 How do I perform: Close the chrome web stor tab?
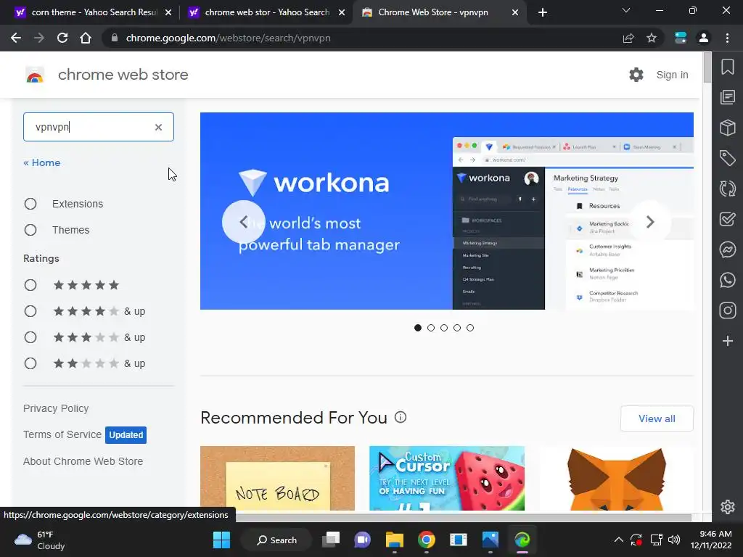(x=342, y=12)
